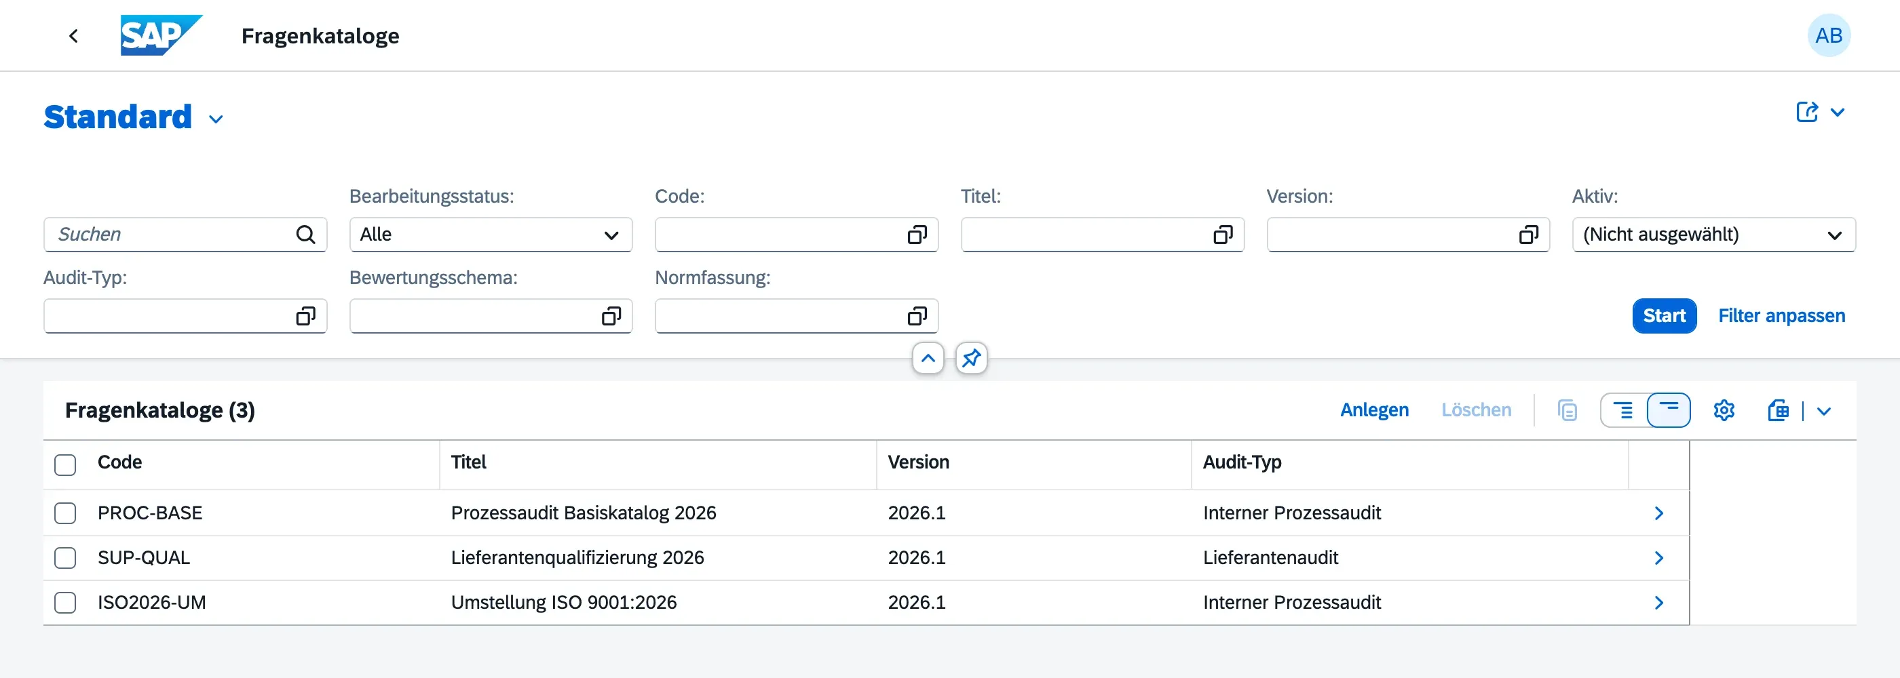
Task: Navigate into the ISO2026-UM row arrow
Action: click(x=1659, y=603)
